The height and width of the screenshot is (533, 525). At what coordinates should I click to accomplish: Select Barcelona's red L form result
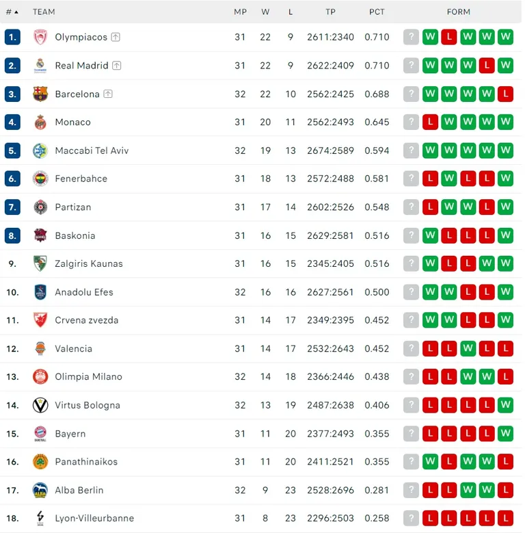[x=505, y=94]
